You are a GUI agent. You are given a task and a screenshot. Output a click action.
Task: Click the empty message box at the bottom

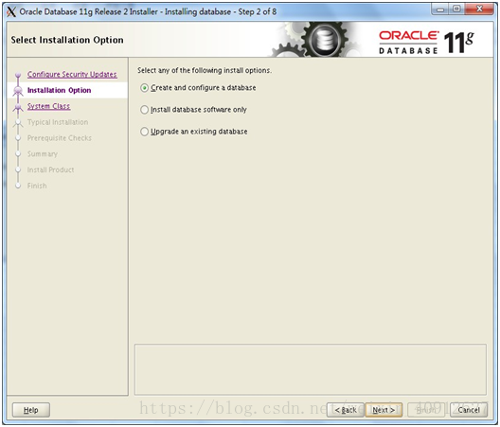pyautogui.click(x=311, y=369)
